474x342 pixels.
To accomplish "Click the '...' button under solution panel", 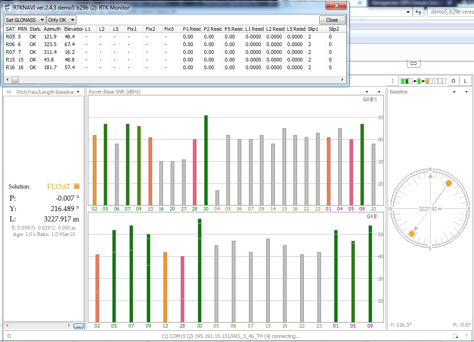I will tap(78, 326).
